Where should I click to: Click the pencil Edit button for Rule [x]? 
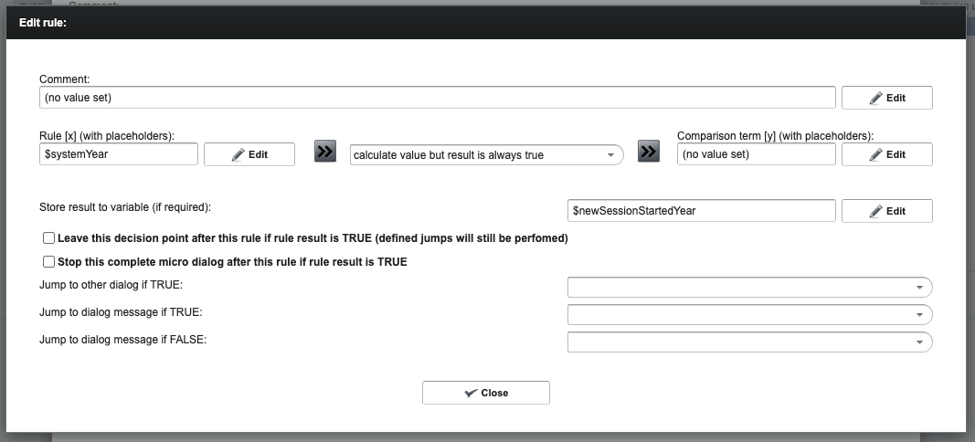coord(249,154)
